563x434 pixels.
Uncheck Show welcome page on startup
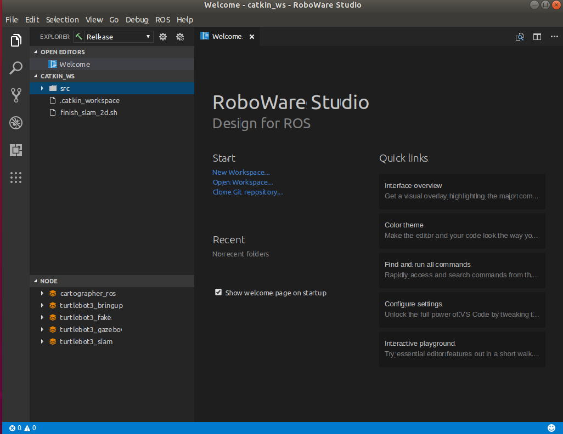pos(218,292)
